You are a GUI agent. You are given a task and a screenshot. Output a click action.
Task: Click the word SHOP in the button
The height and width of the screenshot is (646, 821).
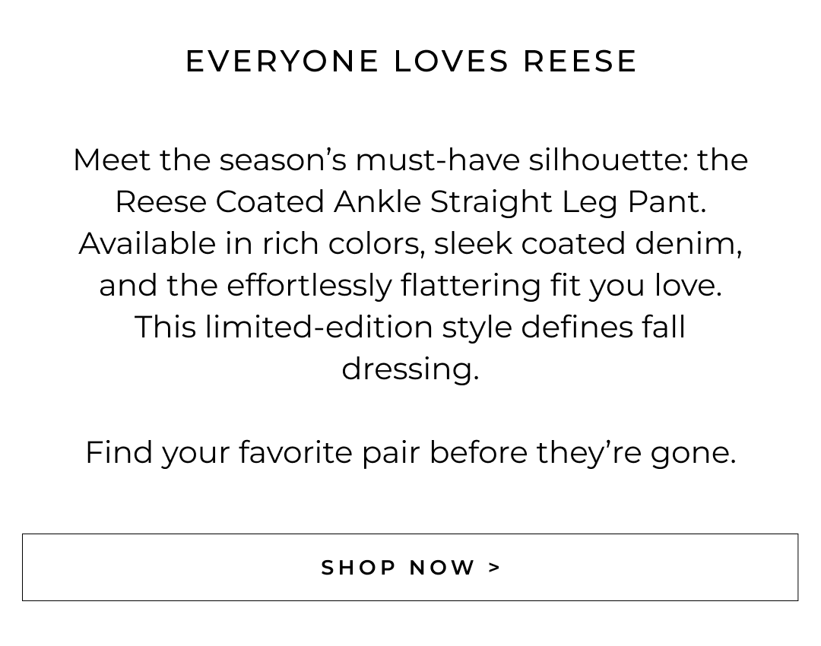click(358, 568)
